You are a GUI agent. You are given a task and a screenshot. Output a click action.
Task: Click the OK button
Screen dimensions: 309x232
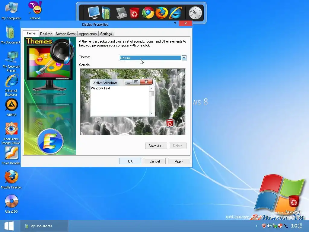[130, 161]
